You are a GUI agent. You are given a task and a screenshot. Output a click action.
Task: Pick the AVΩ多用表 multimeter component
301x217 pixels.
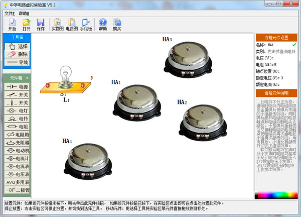click(x=17, y=182)
